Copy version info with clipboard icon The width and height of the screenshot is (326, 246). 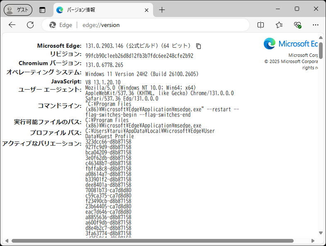click(199, 46)
